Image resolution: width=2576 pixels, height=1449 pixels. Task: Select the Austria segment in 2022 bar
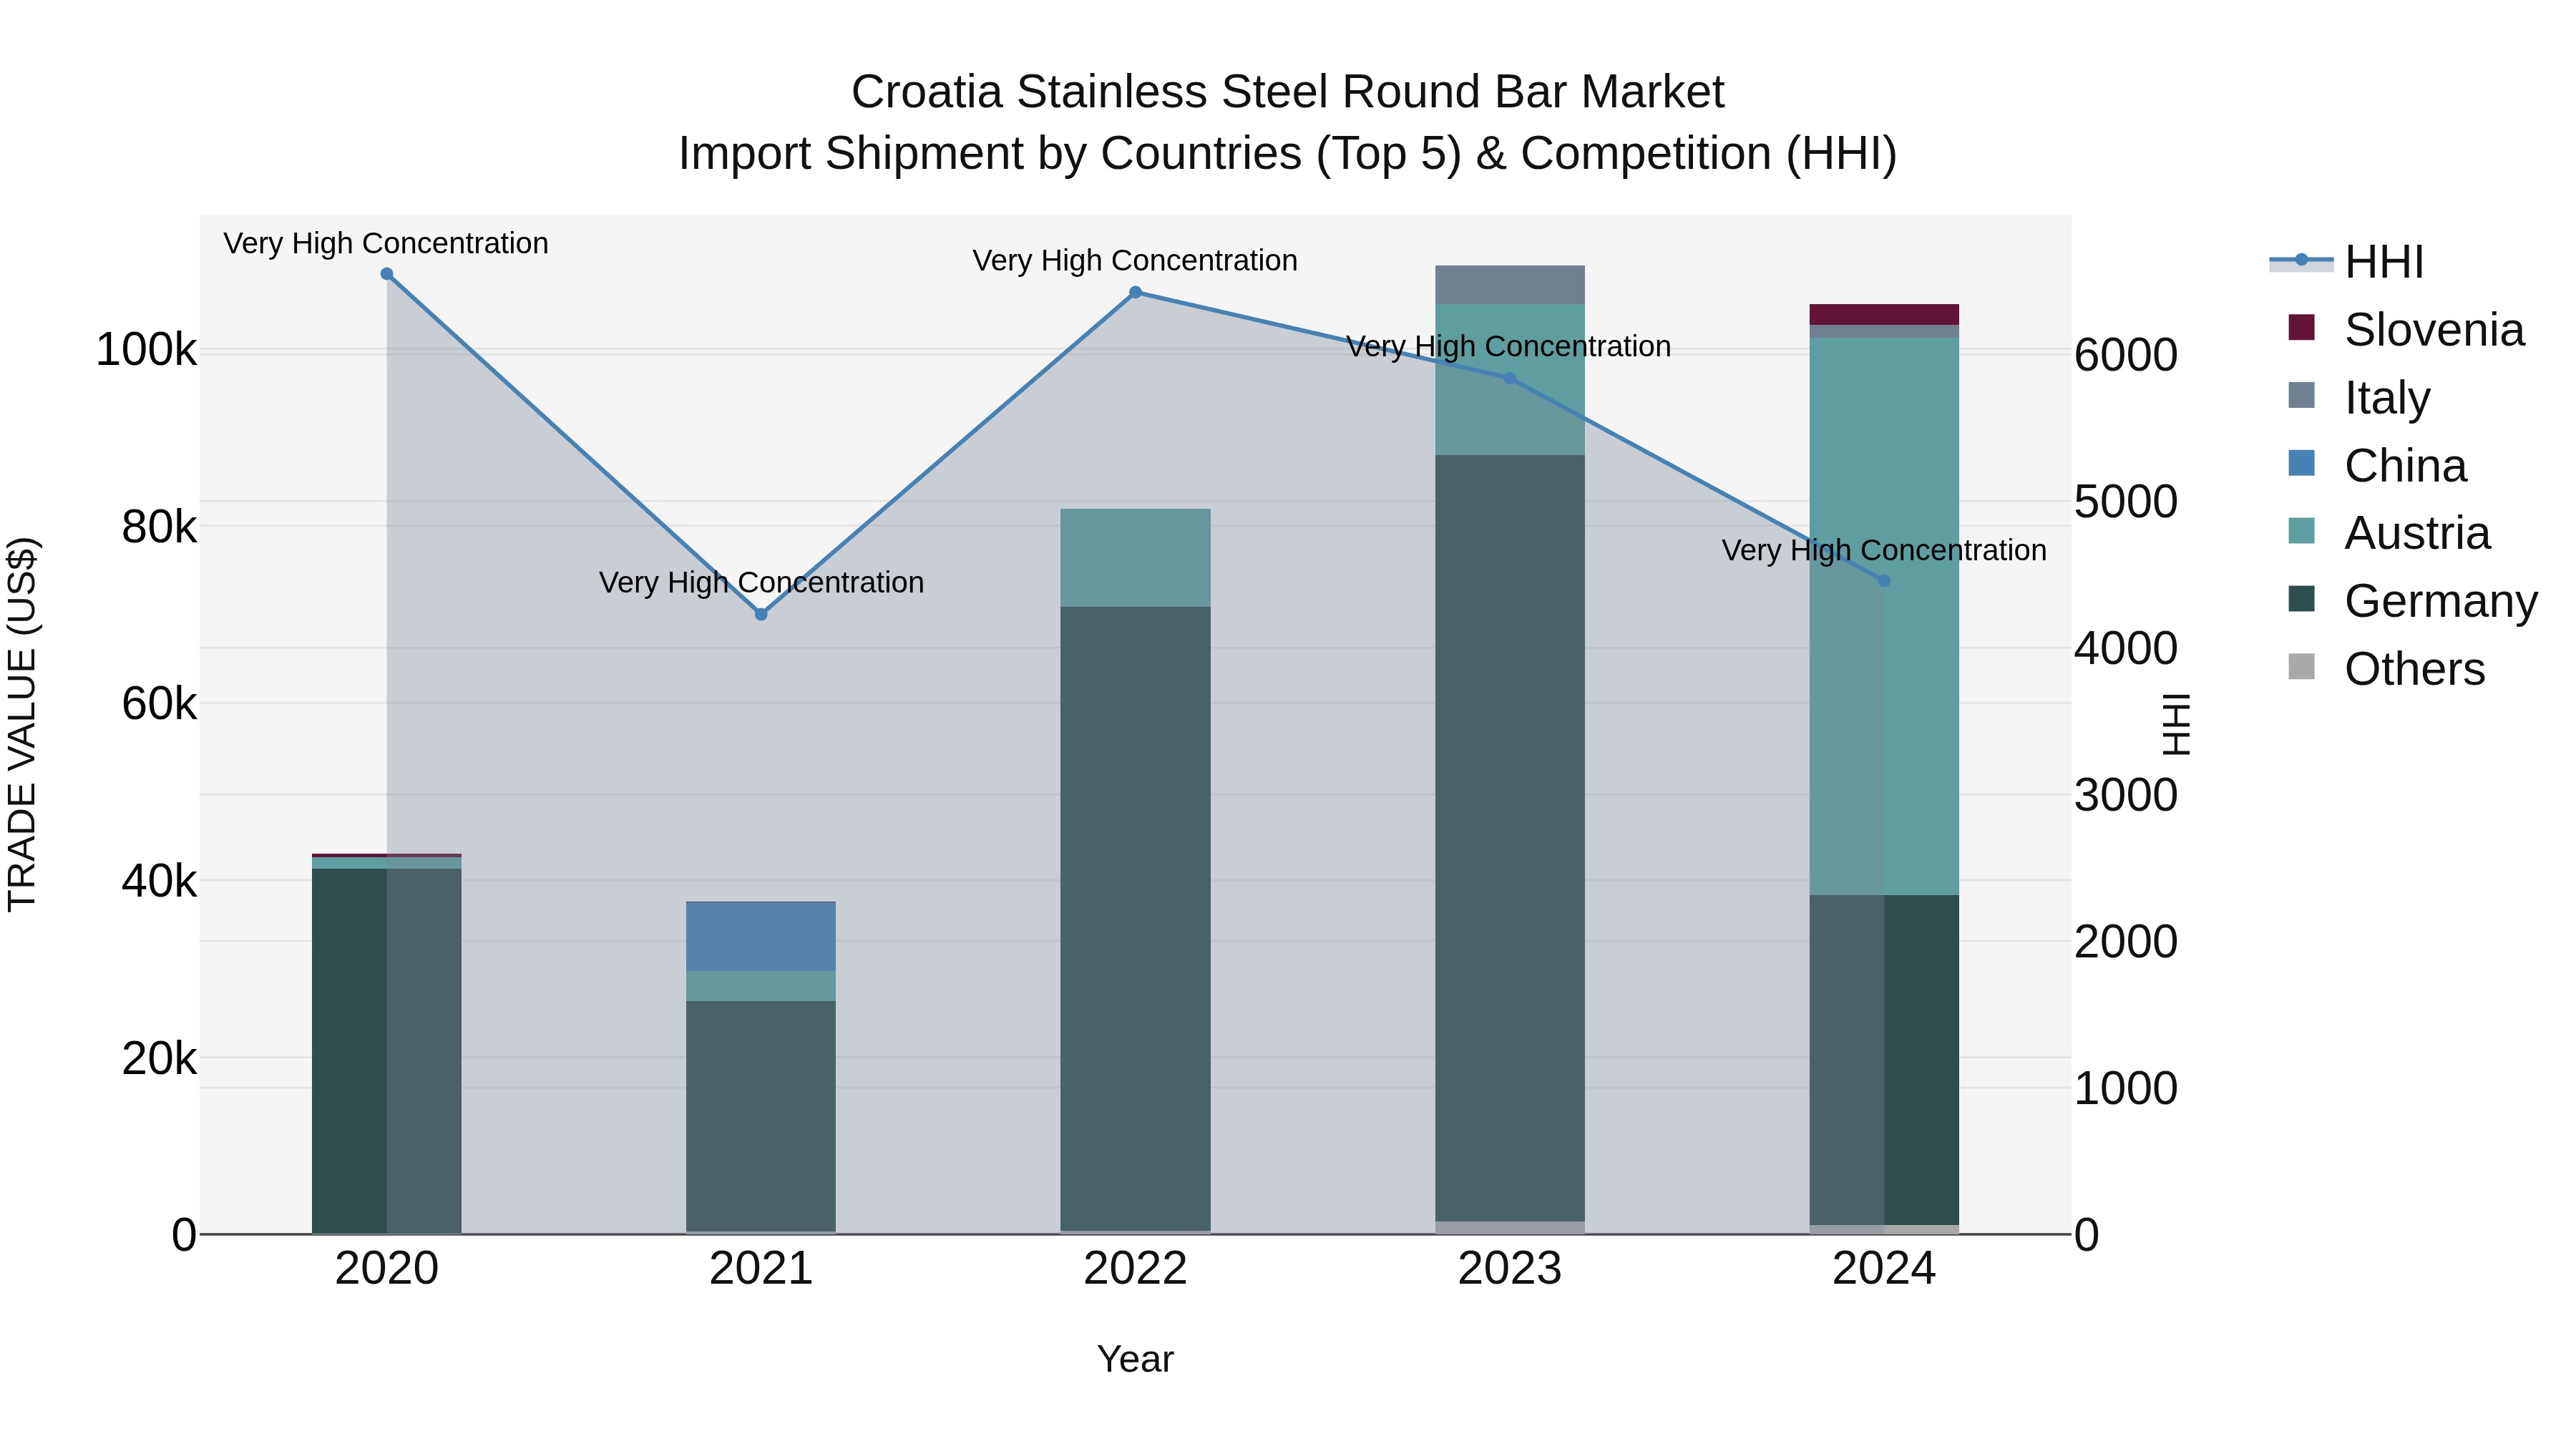(x=1135, y=558)
